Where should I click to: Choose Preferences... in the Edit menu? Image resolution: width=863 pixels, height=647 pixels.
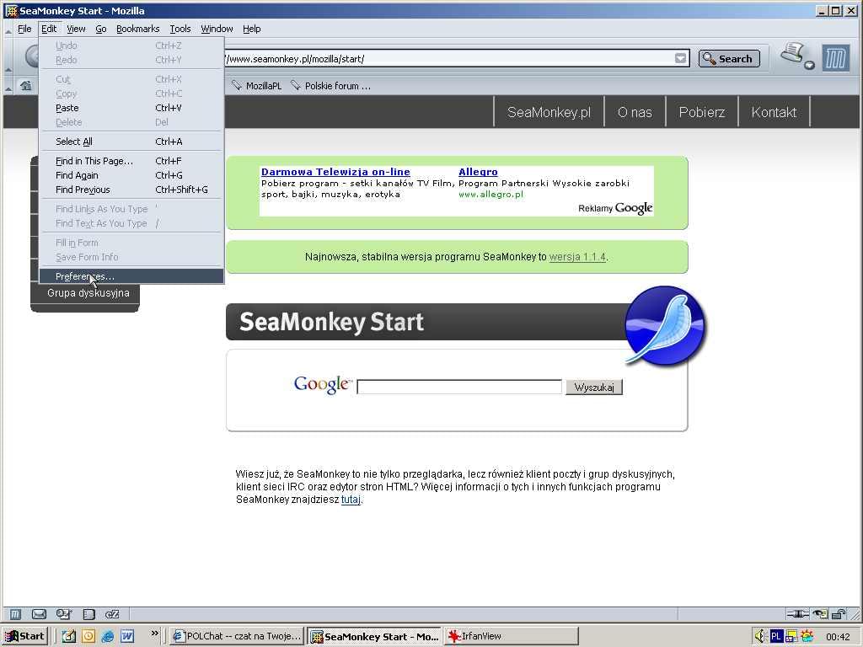131,276
